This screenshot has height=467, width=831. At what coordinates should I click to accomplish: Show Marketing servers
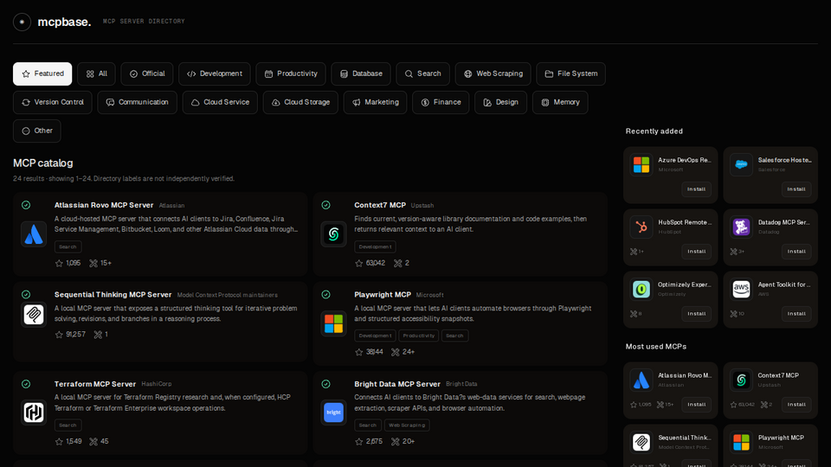pyautogui.click(x=375, y=103)
